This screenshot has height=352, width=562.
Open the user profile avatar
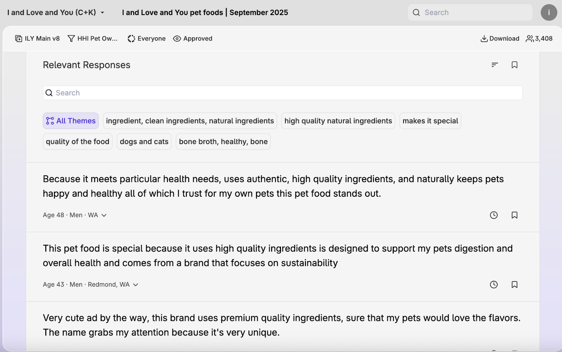[x=549, y=13]
